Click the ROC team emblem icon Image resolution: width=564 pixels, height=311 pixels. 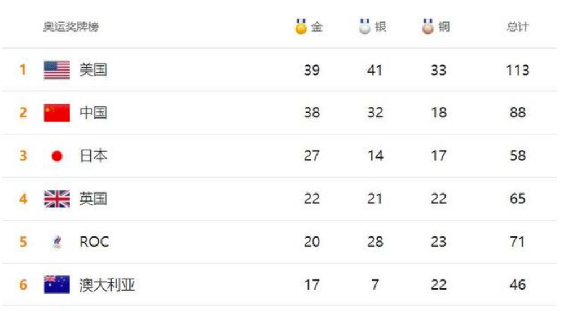(x=57, y=242)
